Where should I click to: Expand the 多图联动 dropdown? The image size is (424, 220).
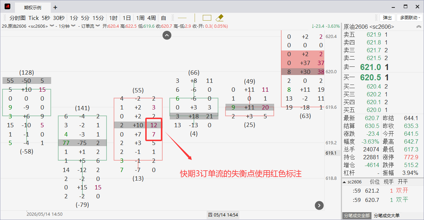click(x=410, y=18)
